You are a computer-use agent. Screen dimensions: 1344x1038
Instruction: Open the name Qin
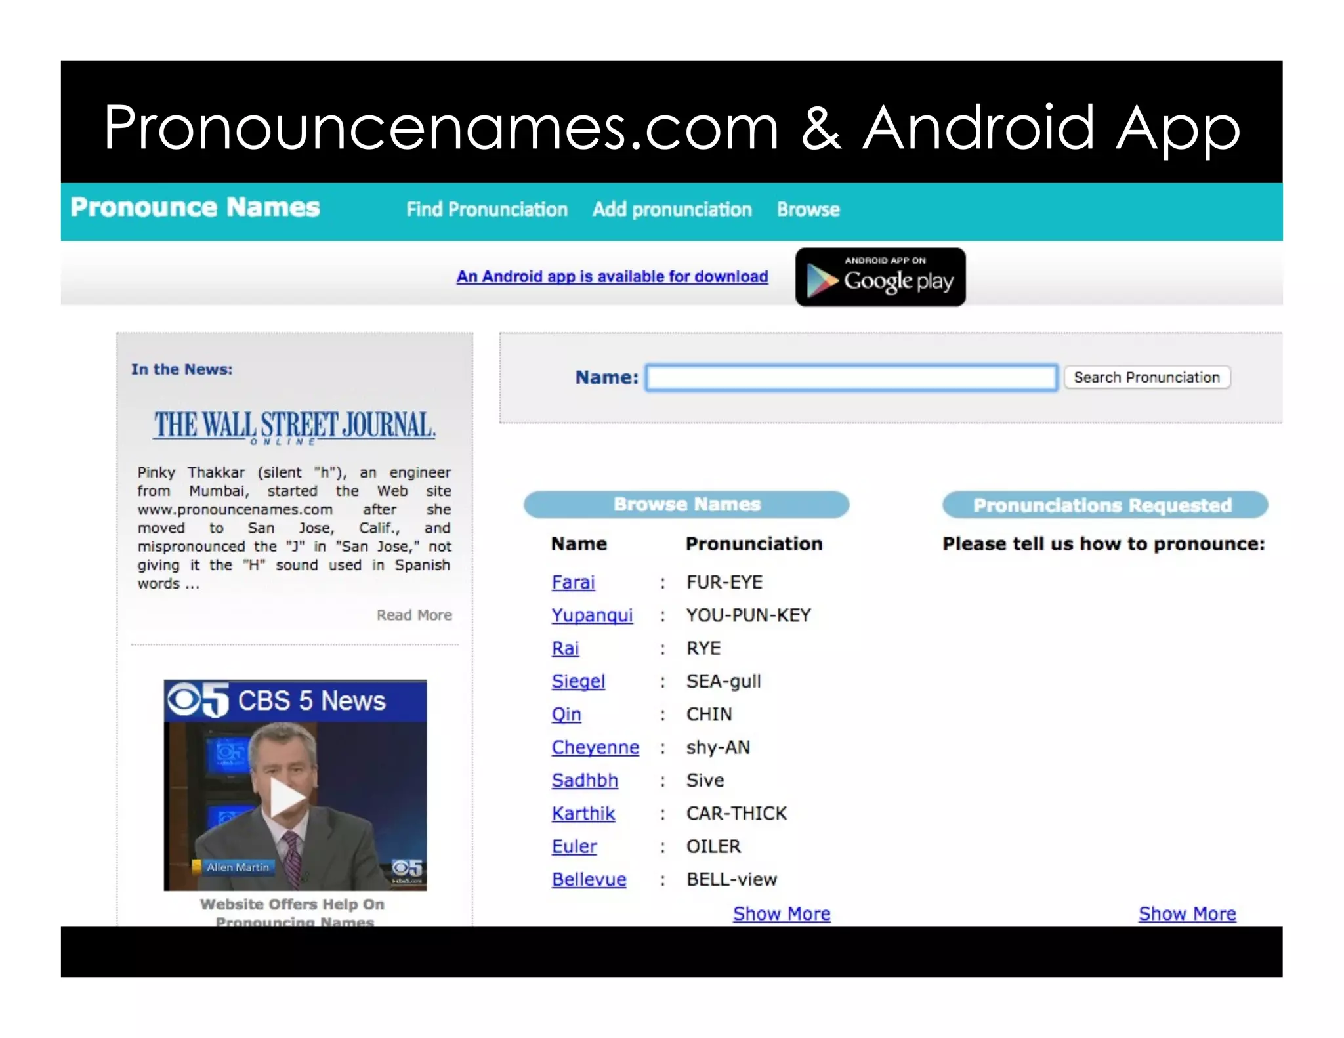(x=566, y=715)
